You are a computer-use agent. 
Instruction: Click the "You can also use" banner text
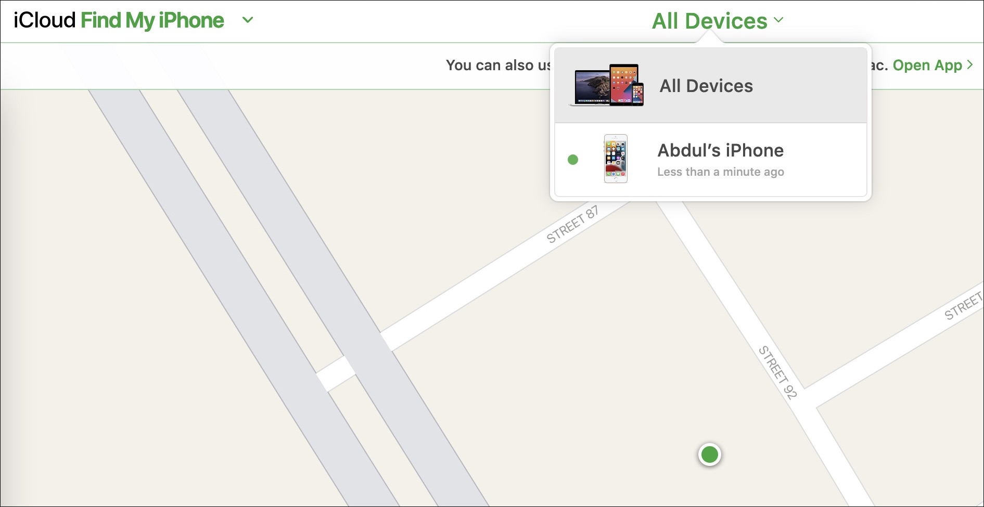coord(499,65)
